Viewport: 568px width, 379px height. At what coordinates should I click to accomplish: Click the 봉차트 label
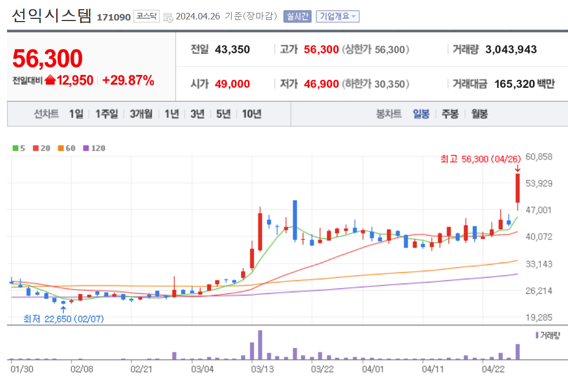click(x=389, y=114)
